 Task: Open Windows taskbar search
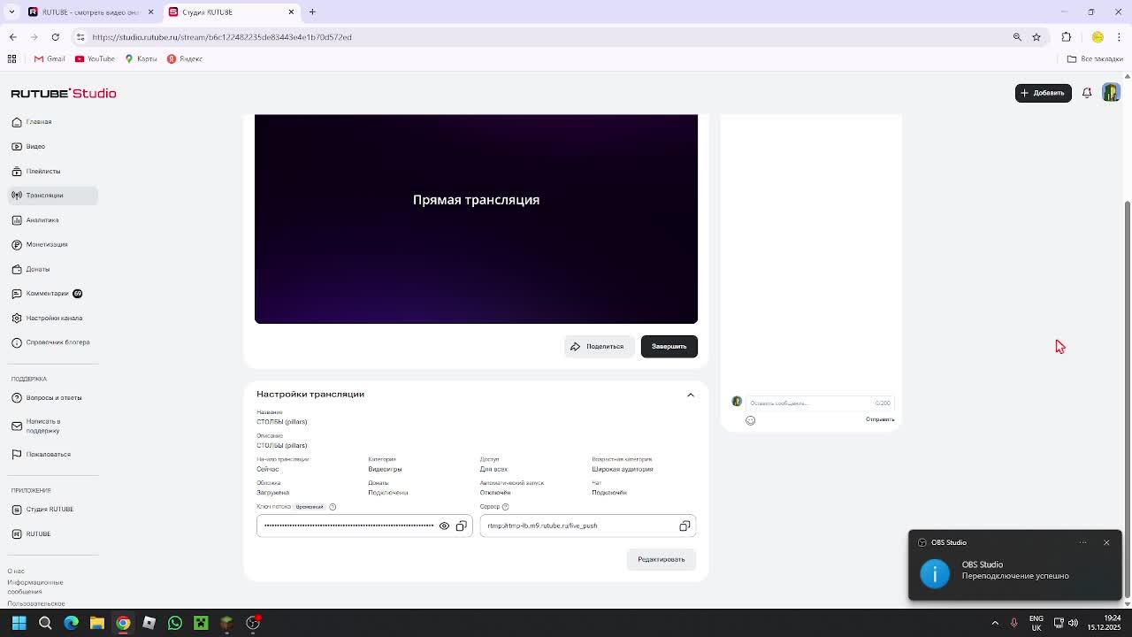tap(45, 623)
